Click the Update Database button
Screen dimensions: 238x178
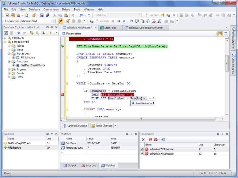coord(75,125)
